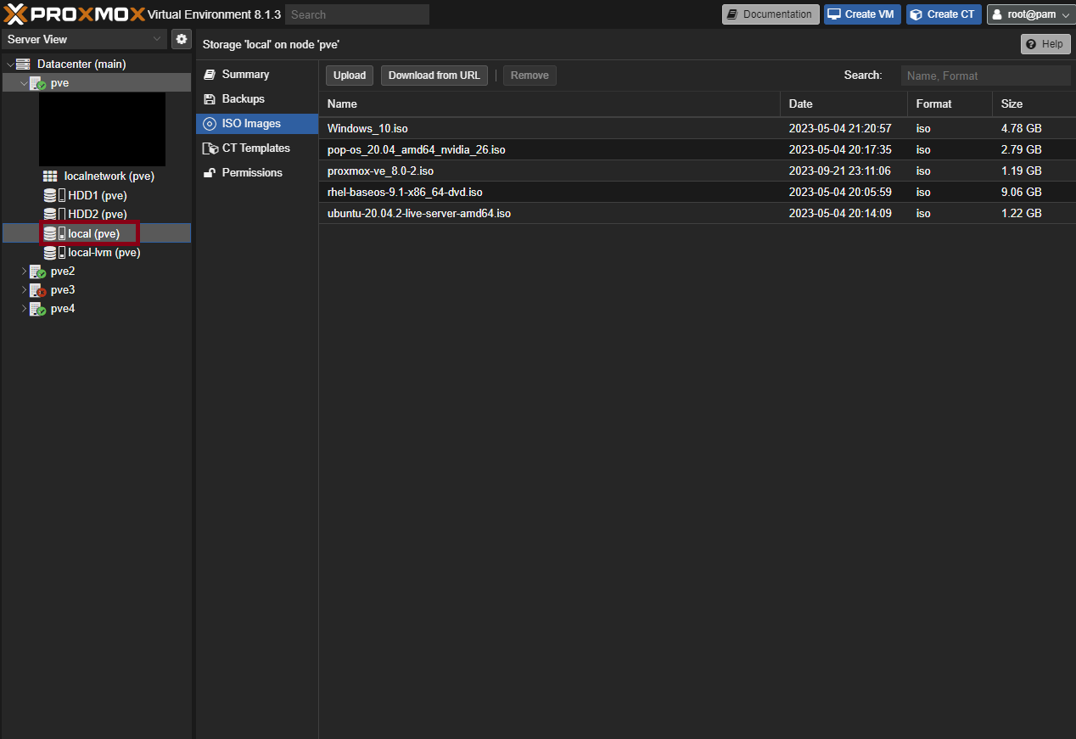Click the ISO search input field

[985, 75]
